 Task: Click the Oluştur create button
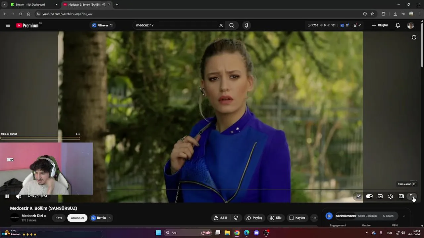[380, 25]
